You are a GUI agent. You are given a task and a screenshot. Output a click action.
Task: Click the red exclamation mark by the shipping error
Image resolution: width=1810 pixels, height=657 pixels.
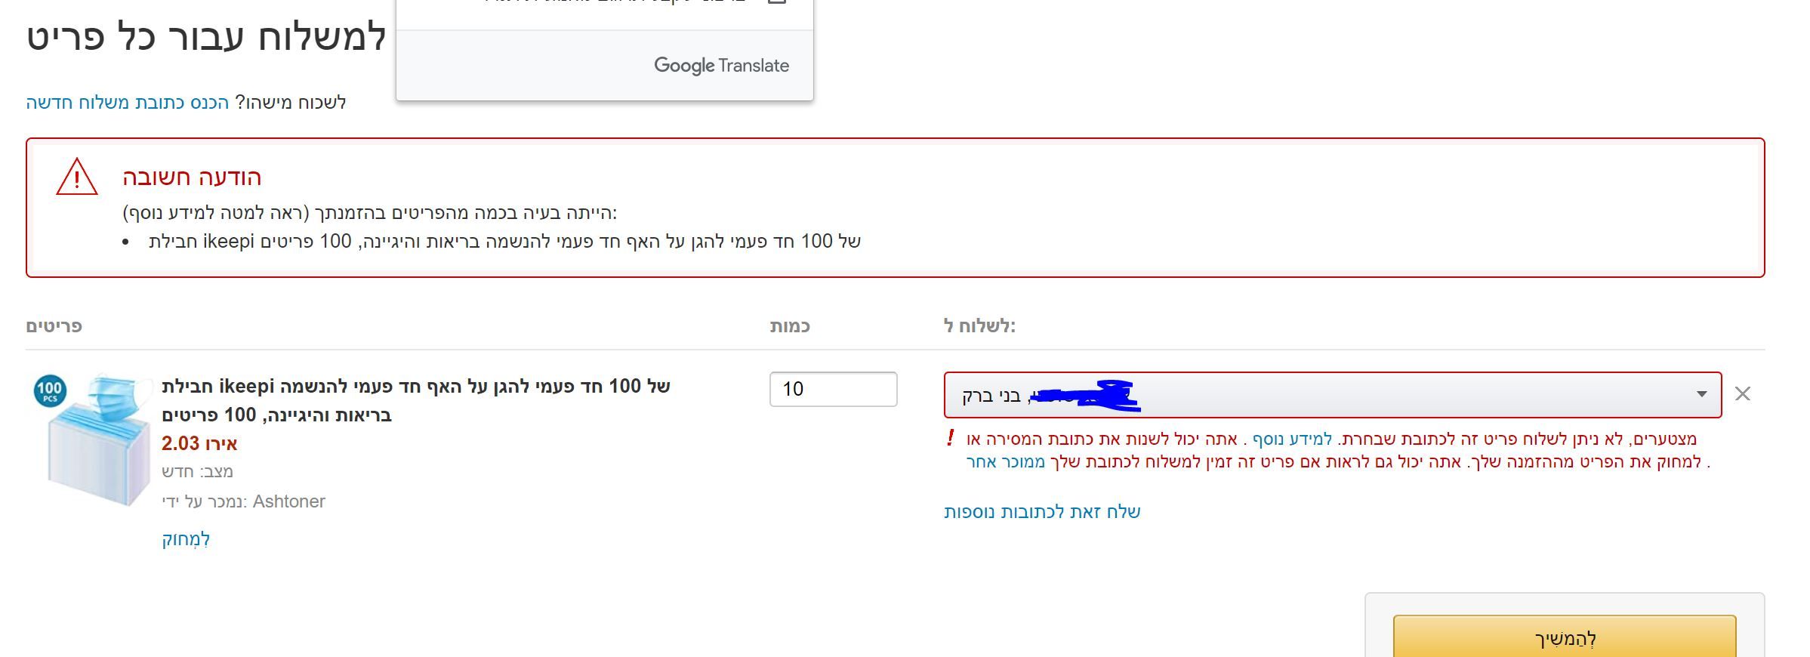coord(951,438)
